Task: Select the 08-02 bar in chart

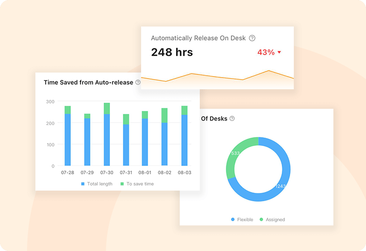Action: pyautogui.click(x=164, y=137)
